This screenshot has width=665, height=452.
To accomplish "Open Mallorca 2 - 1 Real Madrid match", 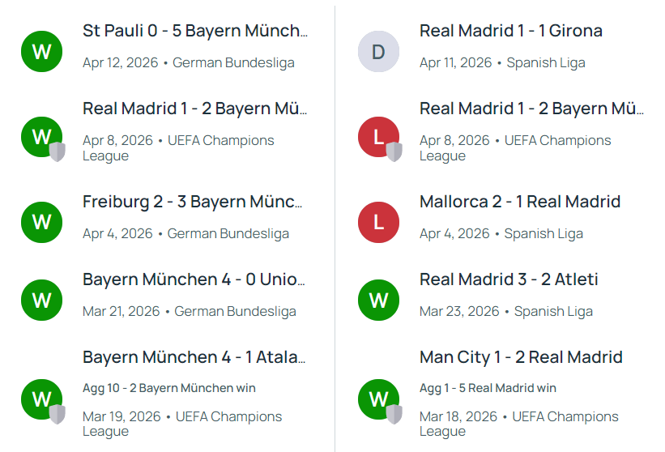I will [519, 202].
